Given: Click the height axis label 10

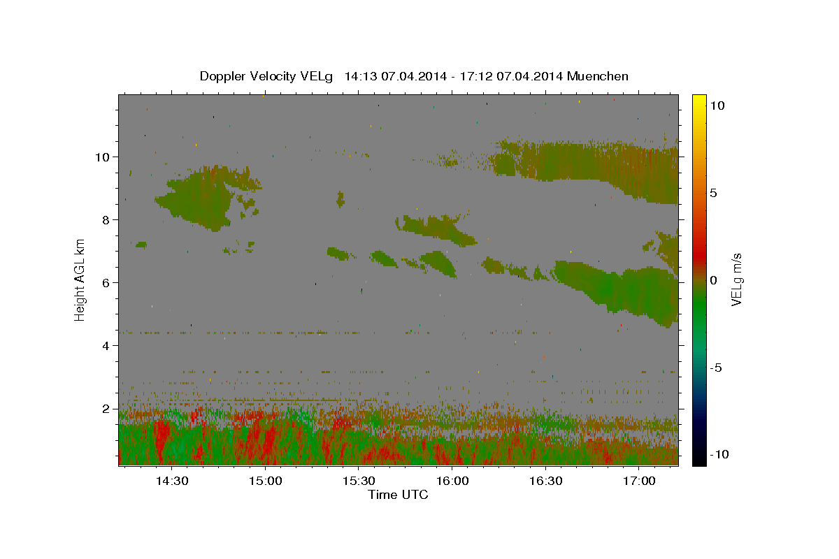Looking at the screenshot, I should [x=103, y=157].
